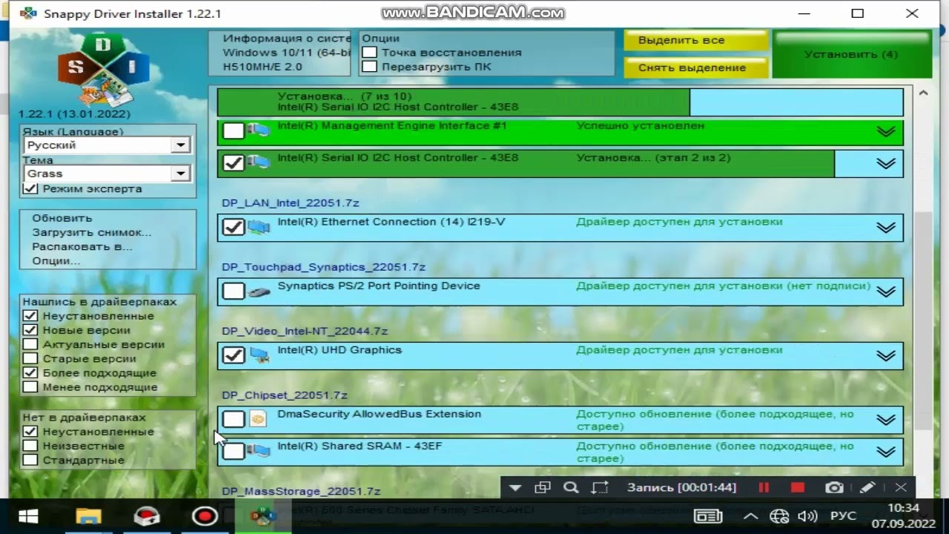Click device icon for Intel Management Engine Interface

(258, 131)
